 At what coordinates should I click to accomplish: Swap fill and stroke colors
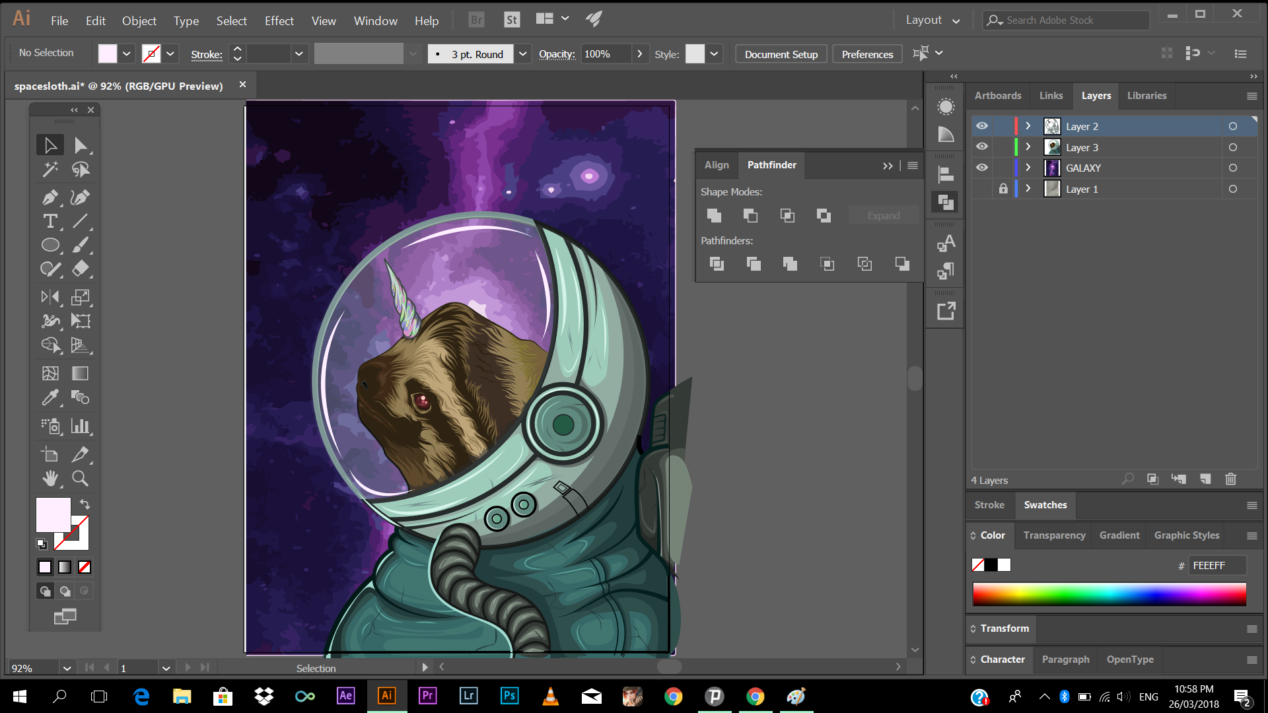[85, 504]
